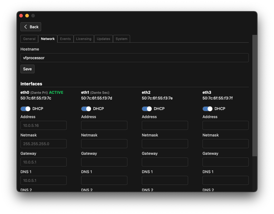Click the vertical scrollbar thumb
Screen dimensions: 274x214
pos(254,96)
